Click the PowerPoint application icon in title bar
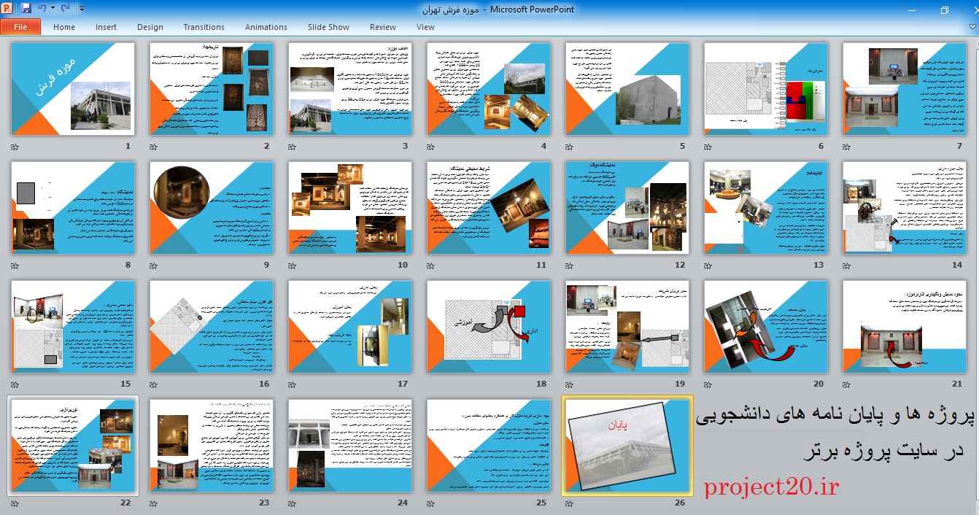Screen dimensions: 979x515 tap(8, 9)
